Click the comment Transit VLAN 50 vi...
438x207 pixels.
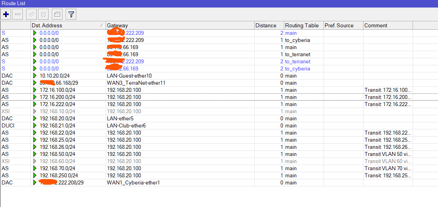coord(388,154)
